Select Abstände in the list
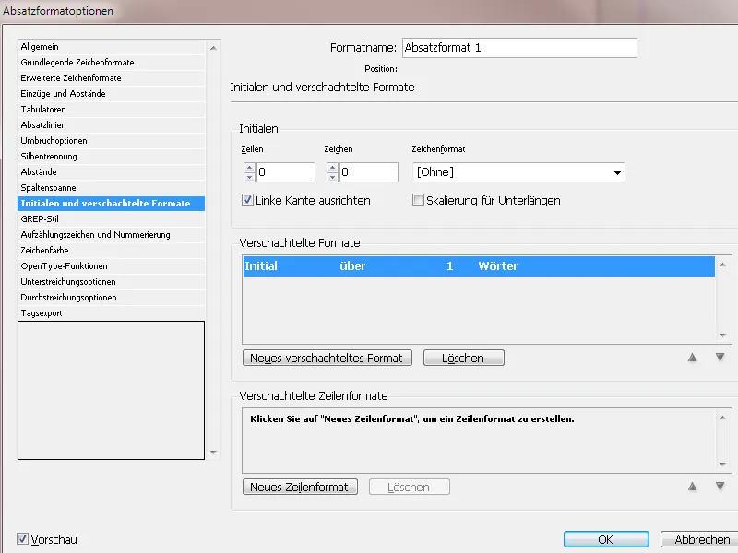 pyautogui.click(x=112, y=172)
